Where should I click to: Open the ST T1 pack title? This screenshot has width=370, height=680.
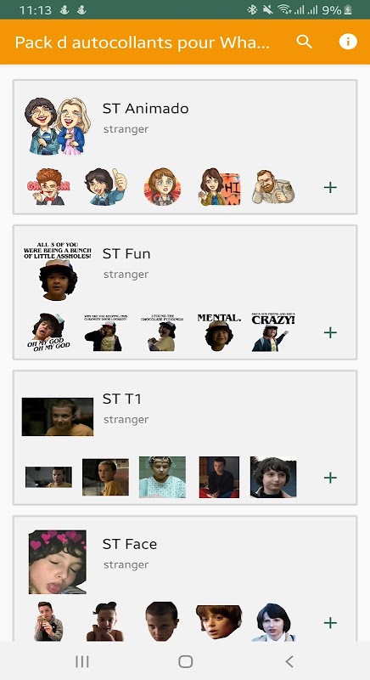click(x=121, y=399)
